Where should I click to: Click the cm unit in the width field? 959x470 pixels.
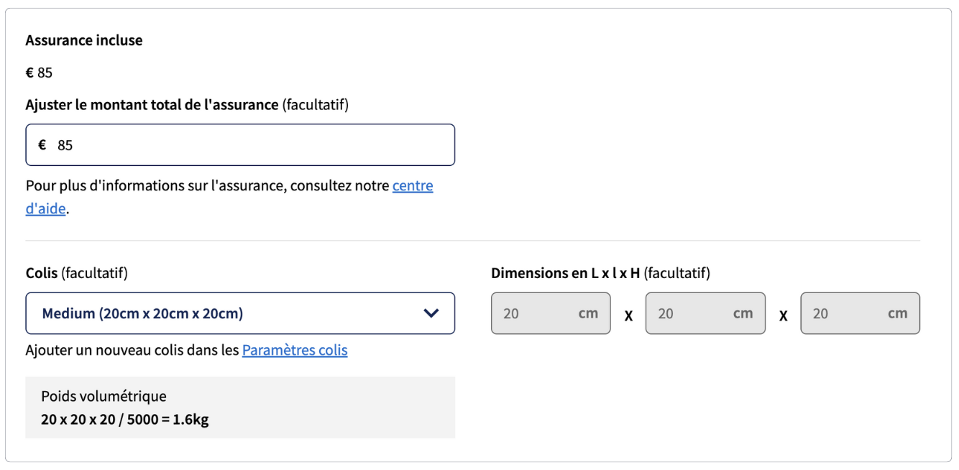(743, 313)
